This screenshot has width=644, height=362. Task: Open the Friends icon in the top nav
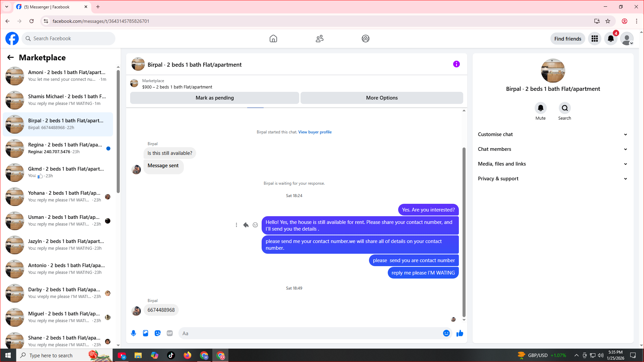pos(320,39)
